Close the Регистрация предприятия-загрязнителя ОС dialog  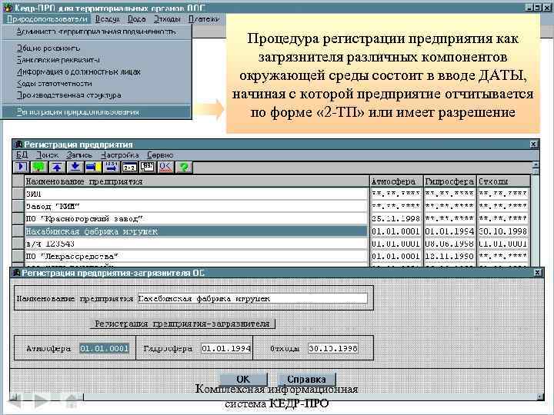point(537,272)
